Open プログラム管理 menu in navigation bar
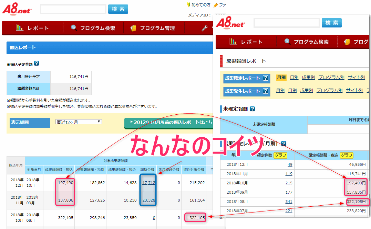The width and height of the screenshot is (371, 229). point(153,28)
